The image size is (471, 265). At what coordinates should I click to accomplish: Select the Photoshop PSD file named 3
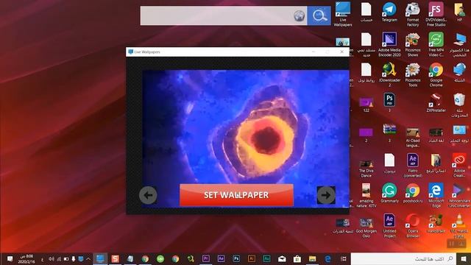pyautogui.click(x=389, y=102)
